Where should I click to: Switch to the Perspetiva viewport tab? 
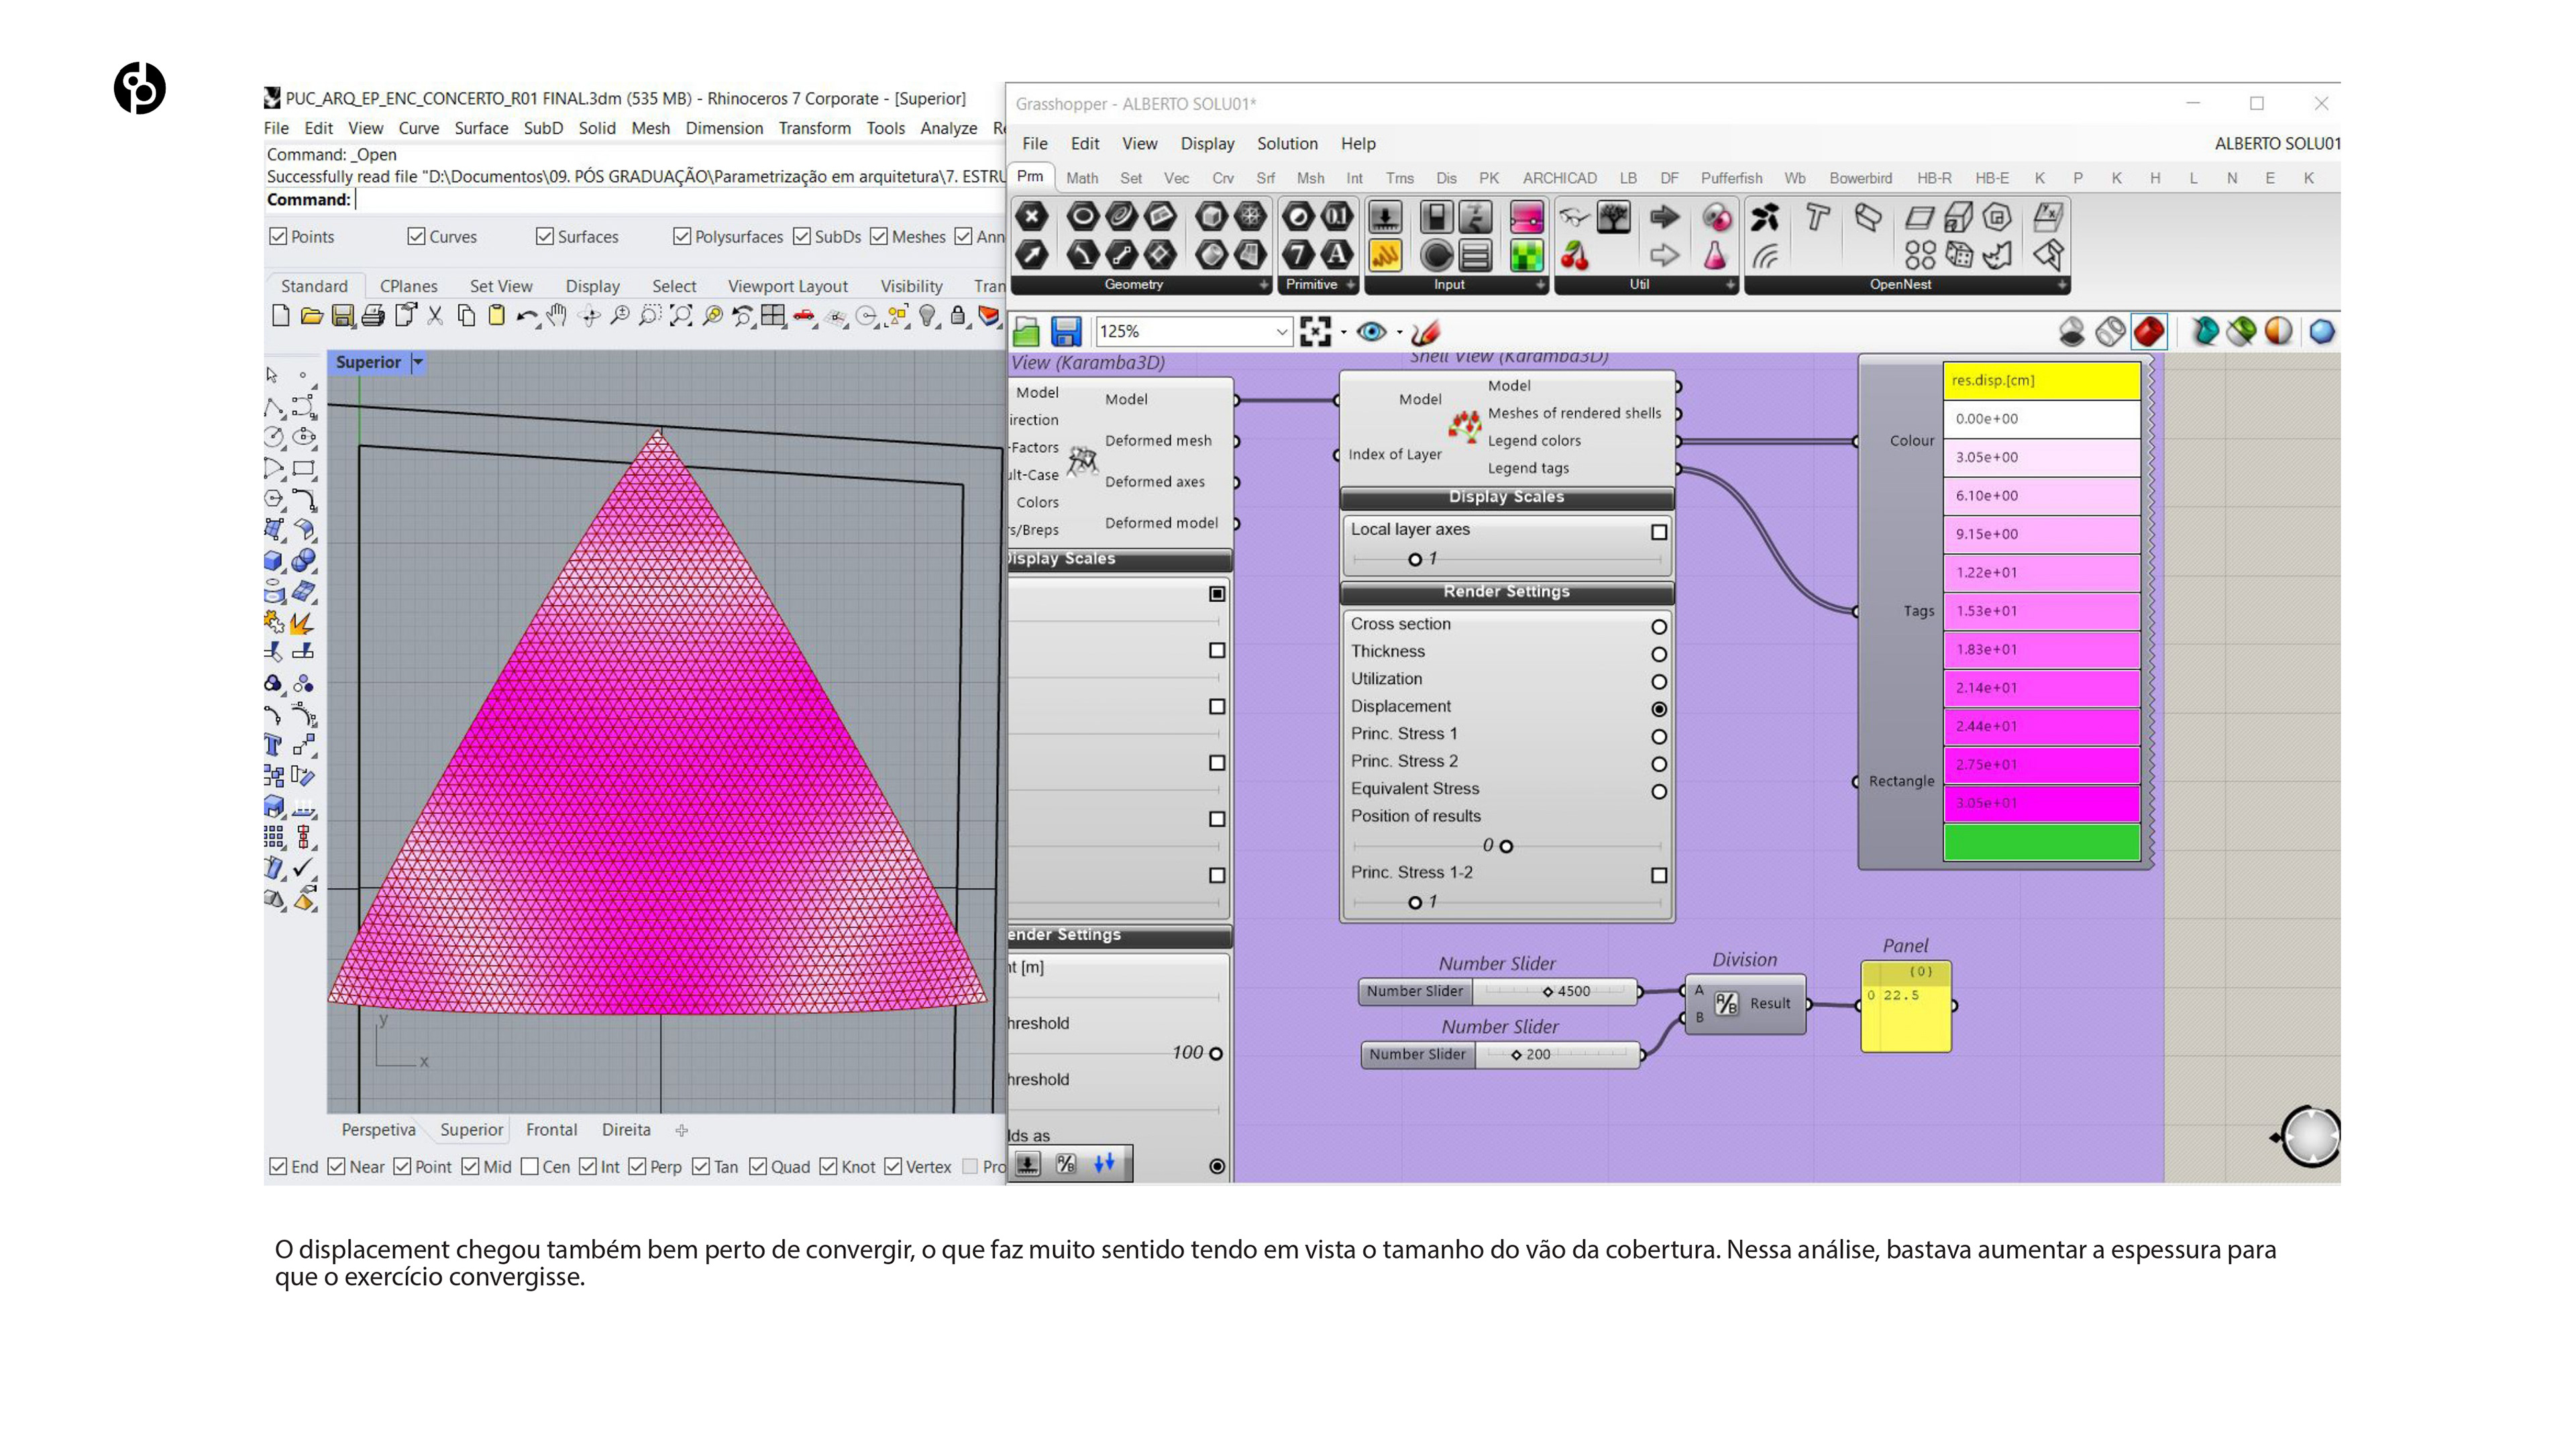(378, 1129)
